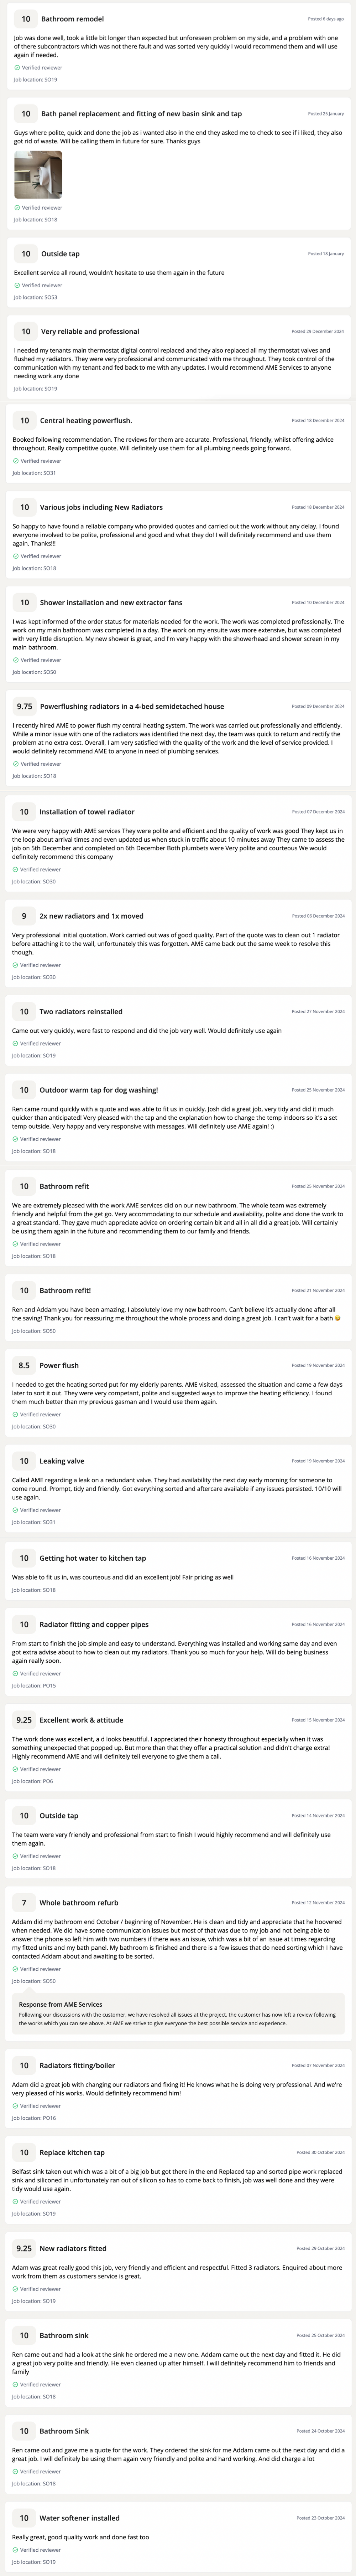
Task: Select verified reviewer icon in Shower installation review
Action: (x=16, y=660)
